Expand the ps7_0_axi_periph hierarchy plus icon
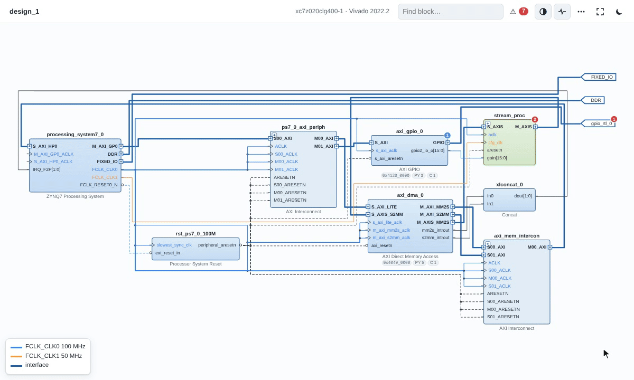Image resolution: width=634 pixels, height=380 pixels. pyautogui.click(x=274, y=135)
